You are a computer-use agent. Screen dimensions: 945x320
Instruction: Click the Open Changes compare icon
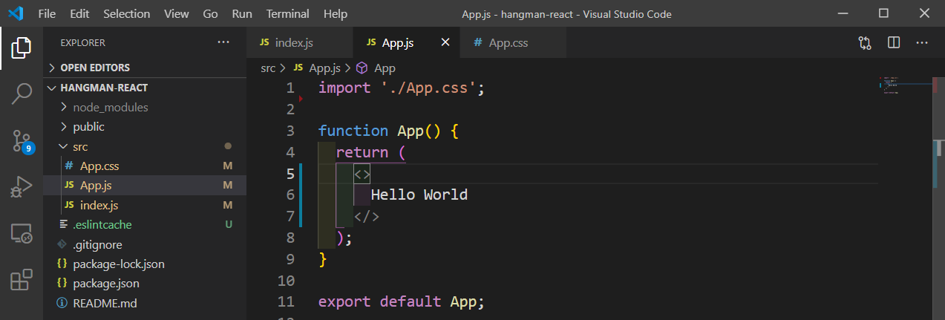point(865,42)
